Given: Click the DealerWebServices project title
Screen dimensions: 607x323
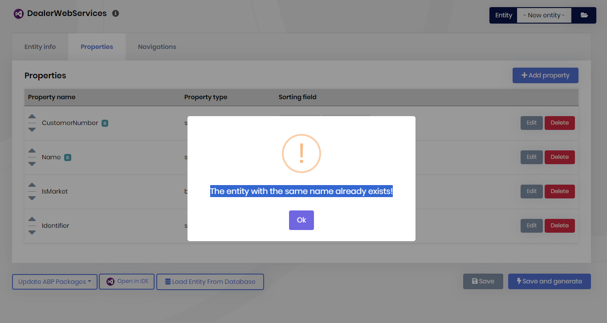Looking at the screenshot, I should pos(67,13).
